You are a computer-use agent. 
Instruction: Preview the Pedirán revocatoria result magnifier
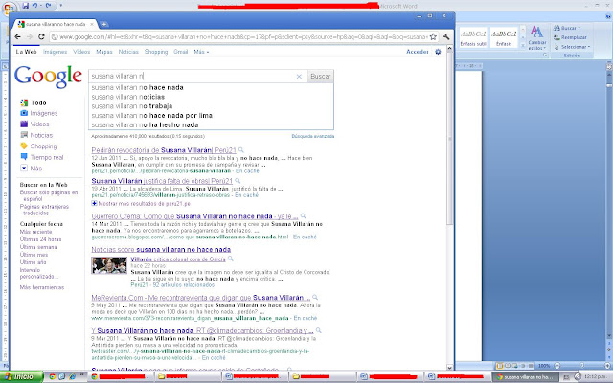click(241, 150)
